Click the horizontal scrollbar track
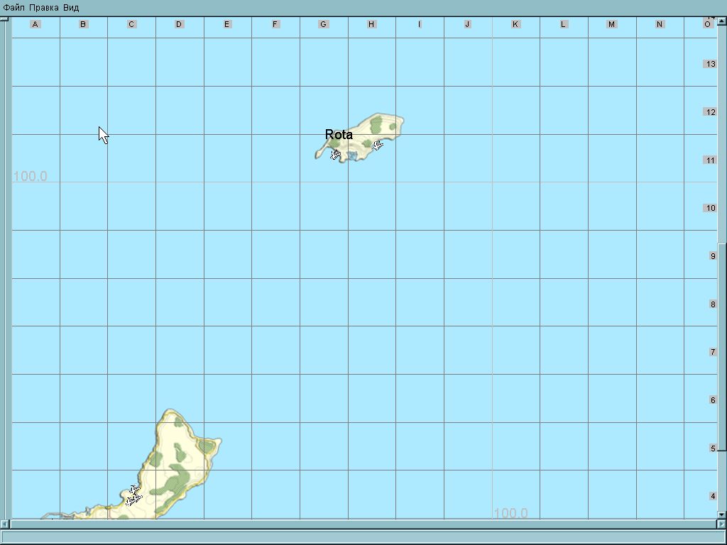727x545 pixels. pyautogui.click(x=355, y=524)
